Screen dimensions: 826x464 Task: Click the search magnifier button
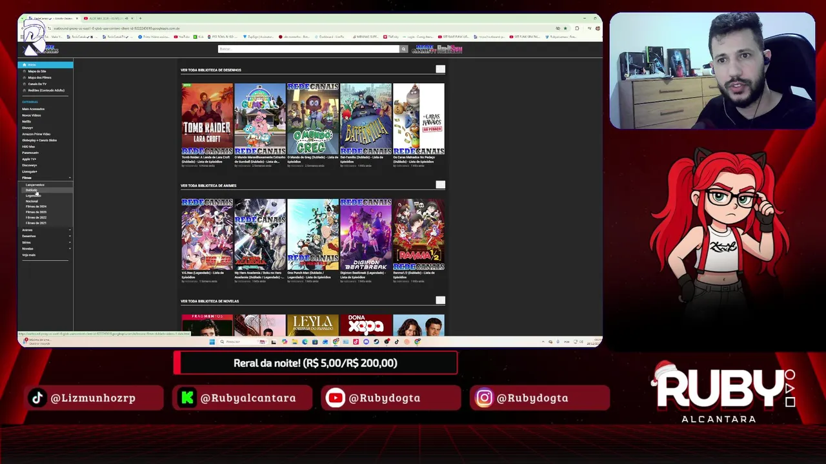403,49
